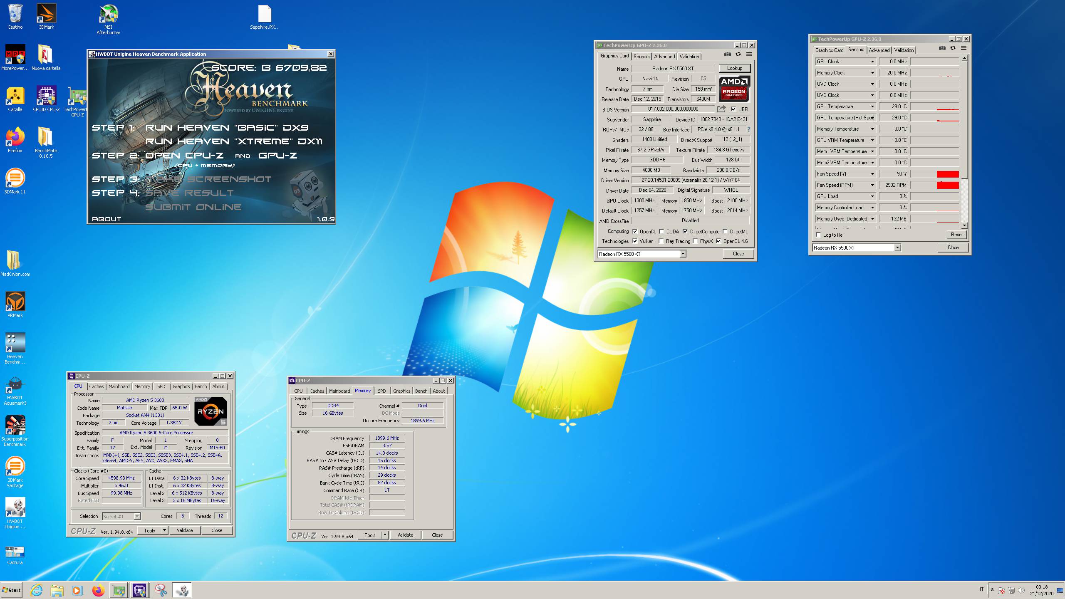This screenshot has width=1065, height=599.
Task: Toggle the DirectML checkbox
Action: pos(725,231)
